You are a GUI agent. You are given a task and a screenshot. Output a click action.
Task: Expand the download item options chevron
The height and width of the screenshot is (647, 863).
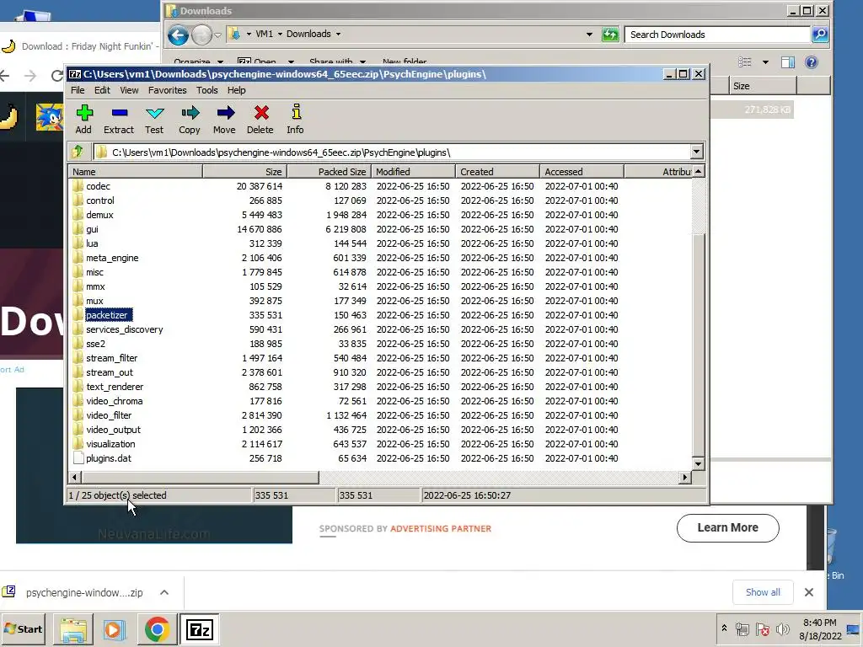pos(164,592)
